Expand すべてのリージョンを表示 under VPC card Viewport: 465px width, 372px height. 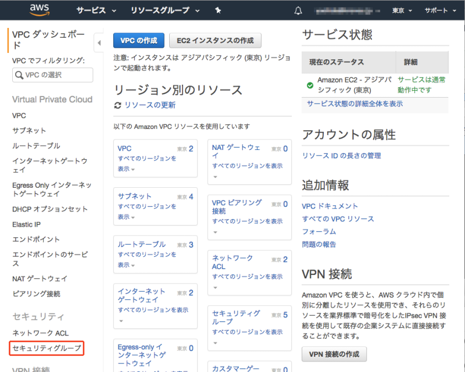click(147, 163)
